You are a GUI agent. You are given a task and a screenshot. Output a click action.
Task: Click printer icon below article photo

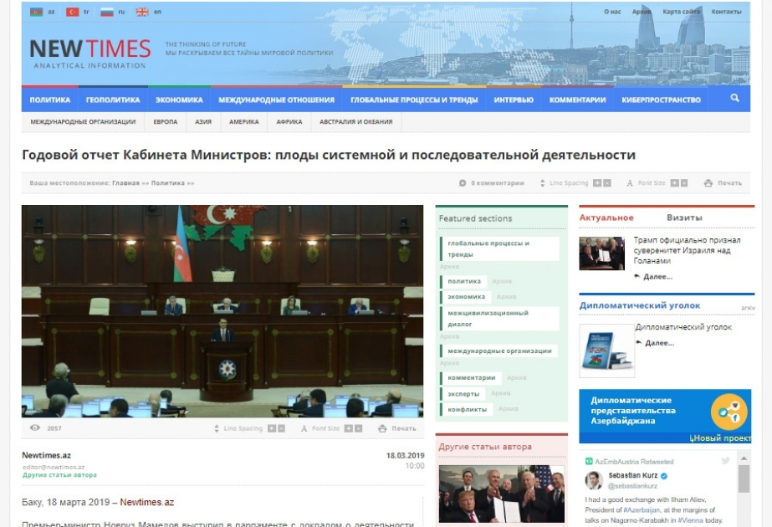click(x=382, y=428)
